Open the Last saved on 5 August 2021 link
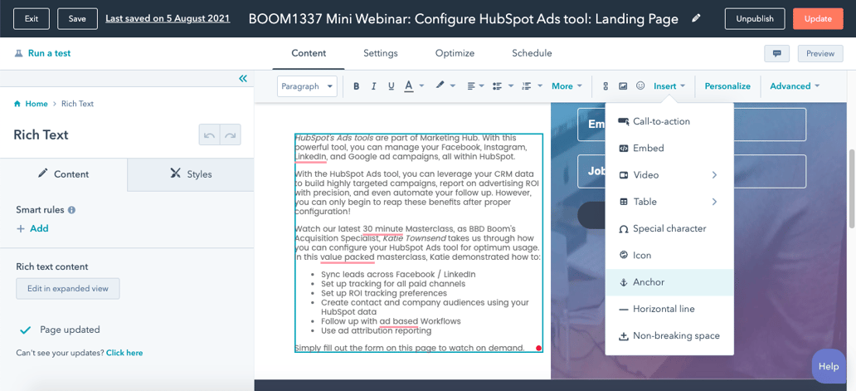This screenshot has height=391, width=856. (168, 18)
